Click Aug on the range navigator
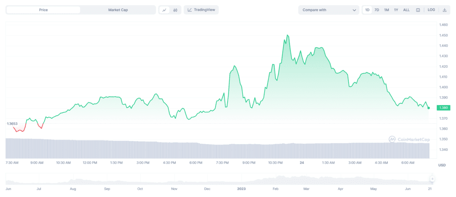The height and width of the screenshot is (197, 456). click(x=73, y=189)
